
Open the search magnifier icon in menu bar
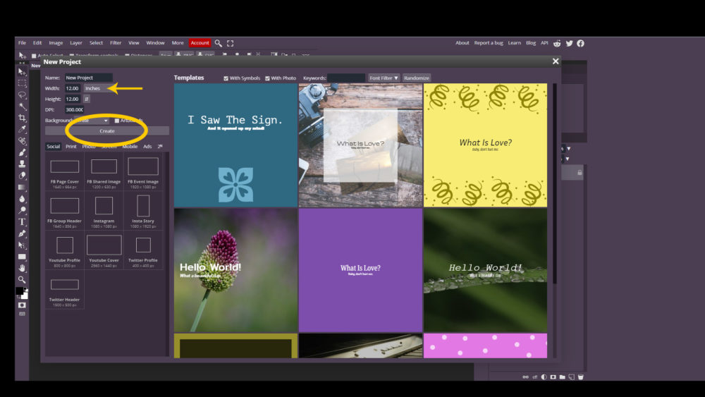pos(219,43)
